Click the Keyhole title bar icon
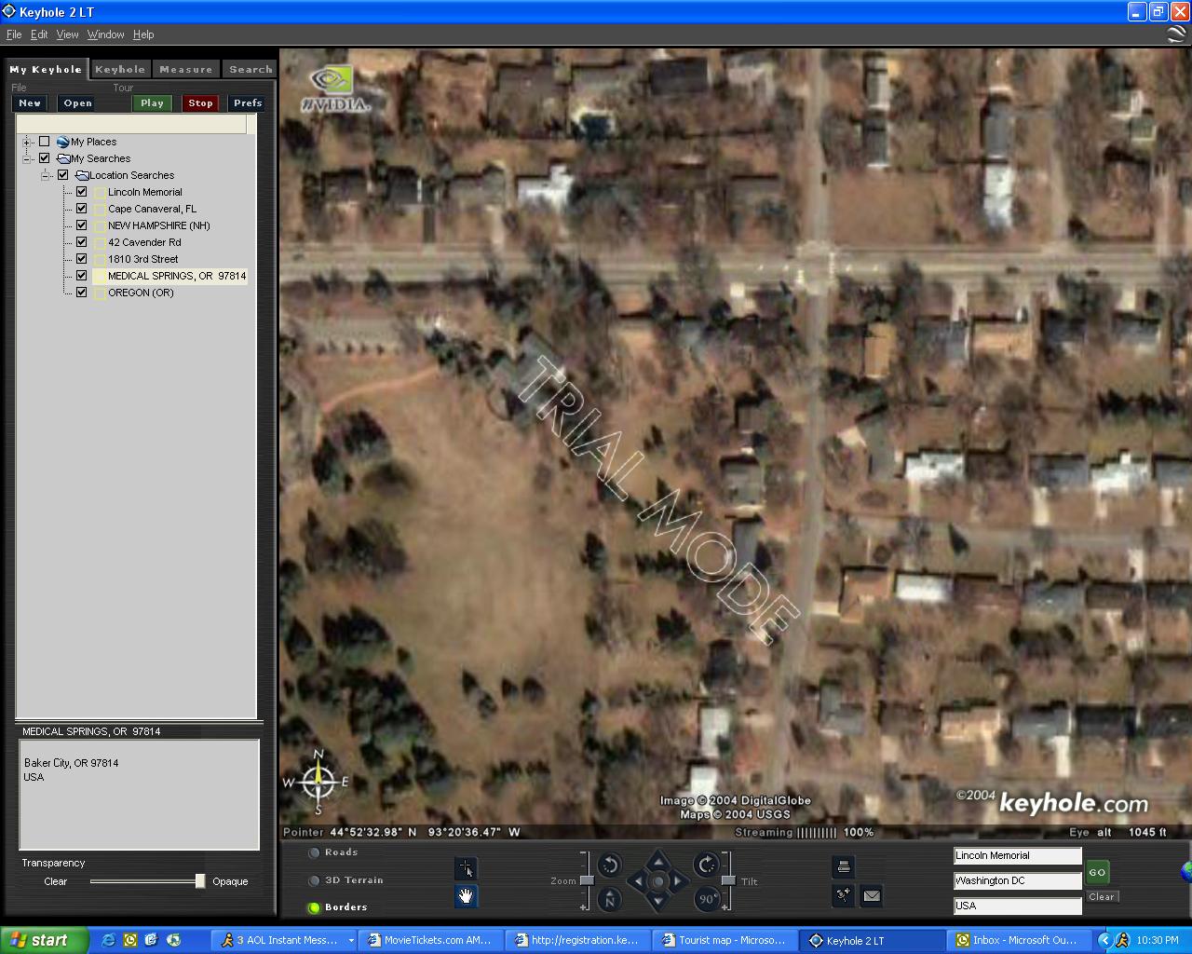 9,12
